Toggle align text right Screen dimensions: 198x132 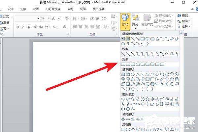pyautogui.click(x=86, y=27)
